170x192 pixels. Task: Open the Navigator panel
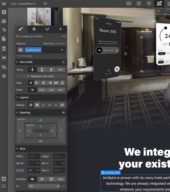[4, 30]
